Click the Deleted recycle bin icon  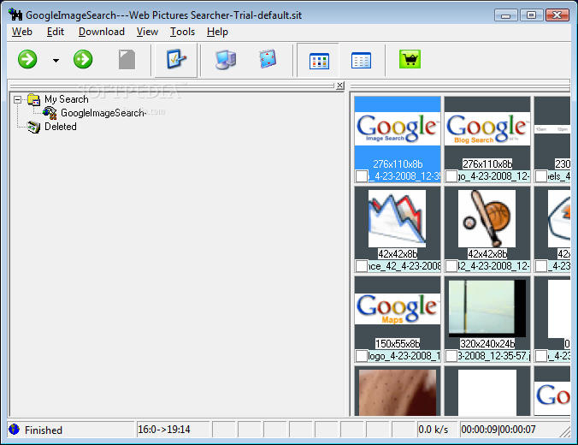coord(34,127)
